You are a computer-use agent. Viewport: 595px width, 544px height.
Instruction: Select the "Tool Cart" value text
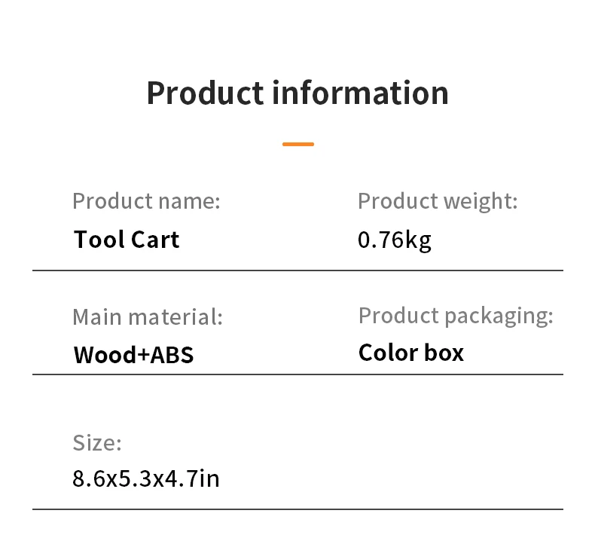(x=127, y=240)
